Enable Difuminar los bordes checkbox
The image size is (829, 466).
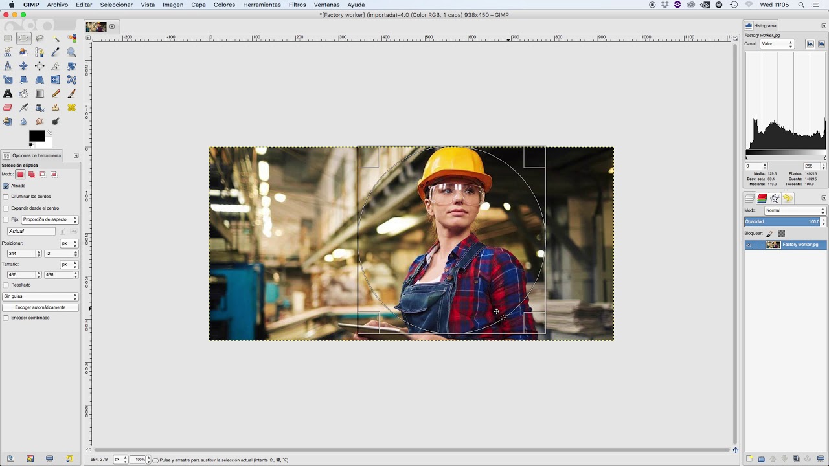pos(6,197)
